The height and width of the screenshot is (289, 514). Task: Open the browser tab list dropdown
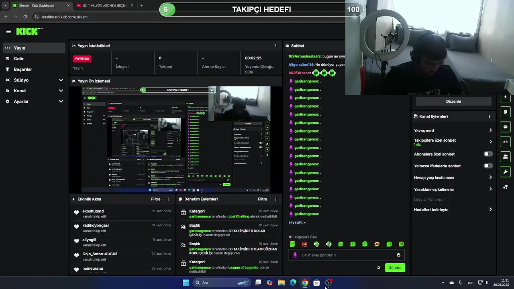coord(5,5)
